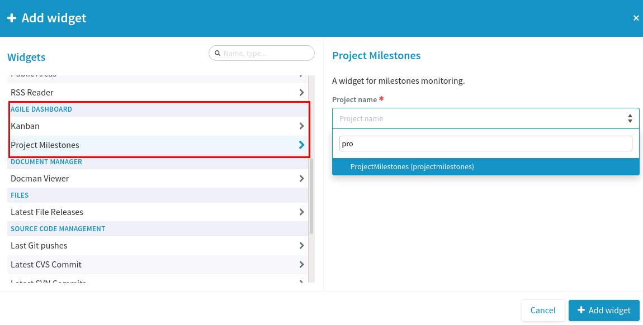Click the chevron next to RSS Reader
This screenshot has height=325, width=643.
pos(301,92)
